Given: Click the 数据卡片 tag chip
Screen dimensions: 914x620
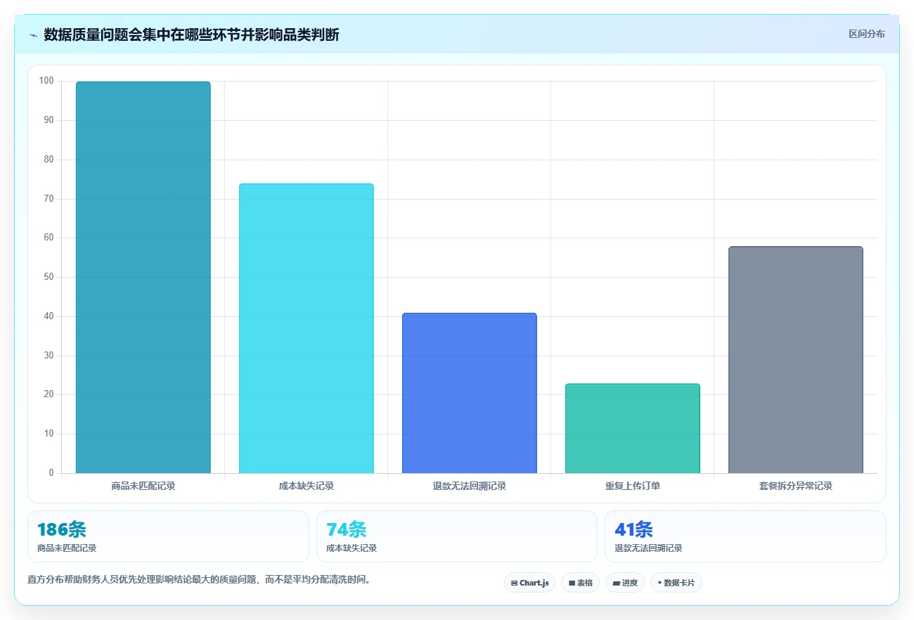Looking at the screenshot, I should [x=676, y=583].
